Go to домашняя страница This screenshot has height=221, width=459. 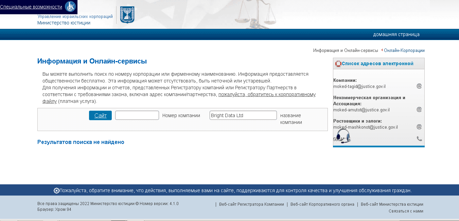(396, 34)
